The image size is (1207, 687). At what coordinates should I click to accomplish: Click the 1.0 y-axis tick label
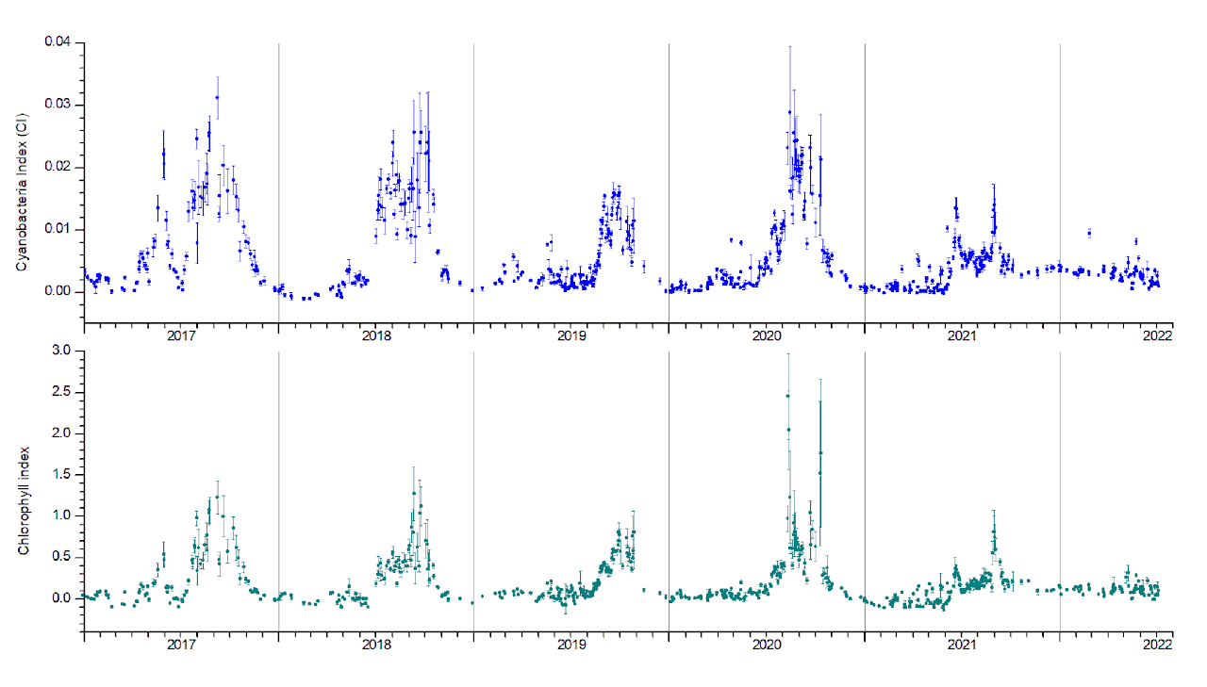click(x=63, y=515)
